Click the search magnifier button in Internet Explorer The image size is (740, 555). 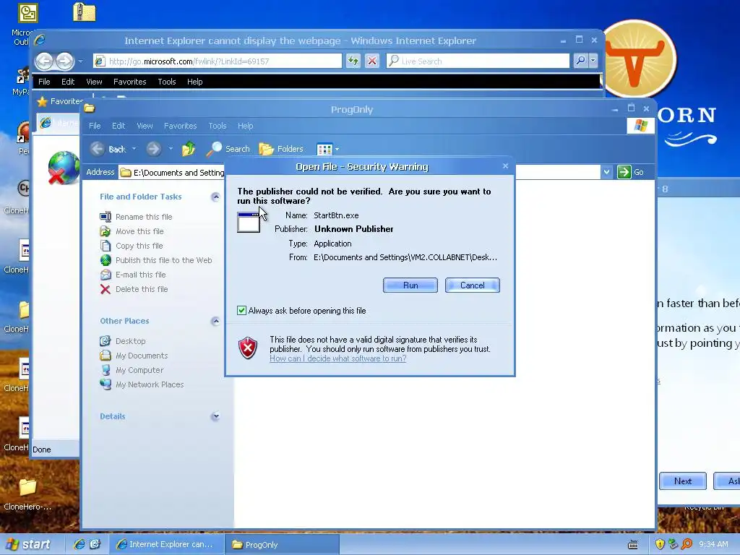pos(580,61)
